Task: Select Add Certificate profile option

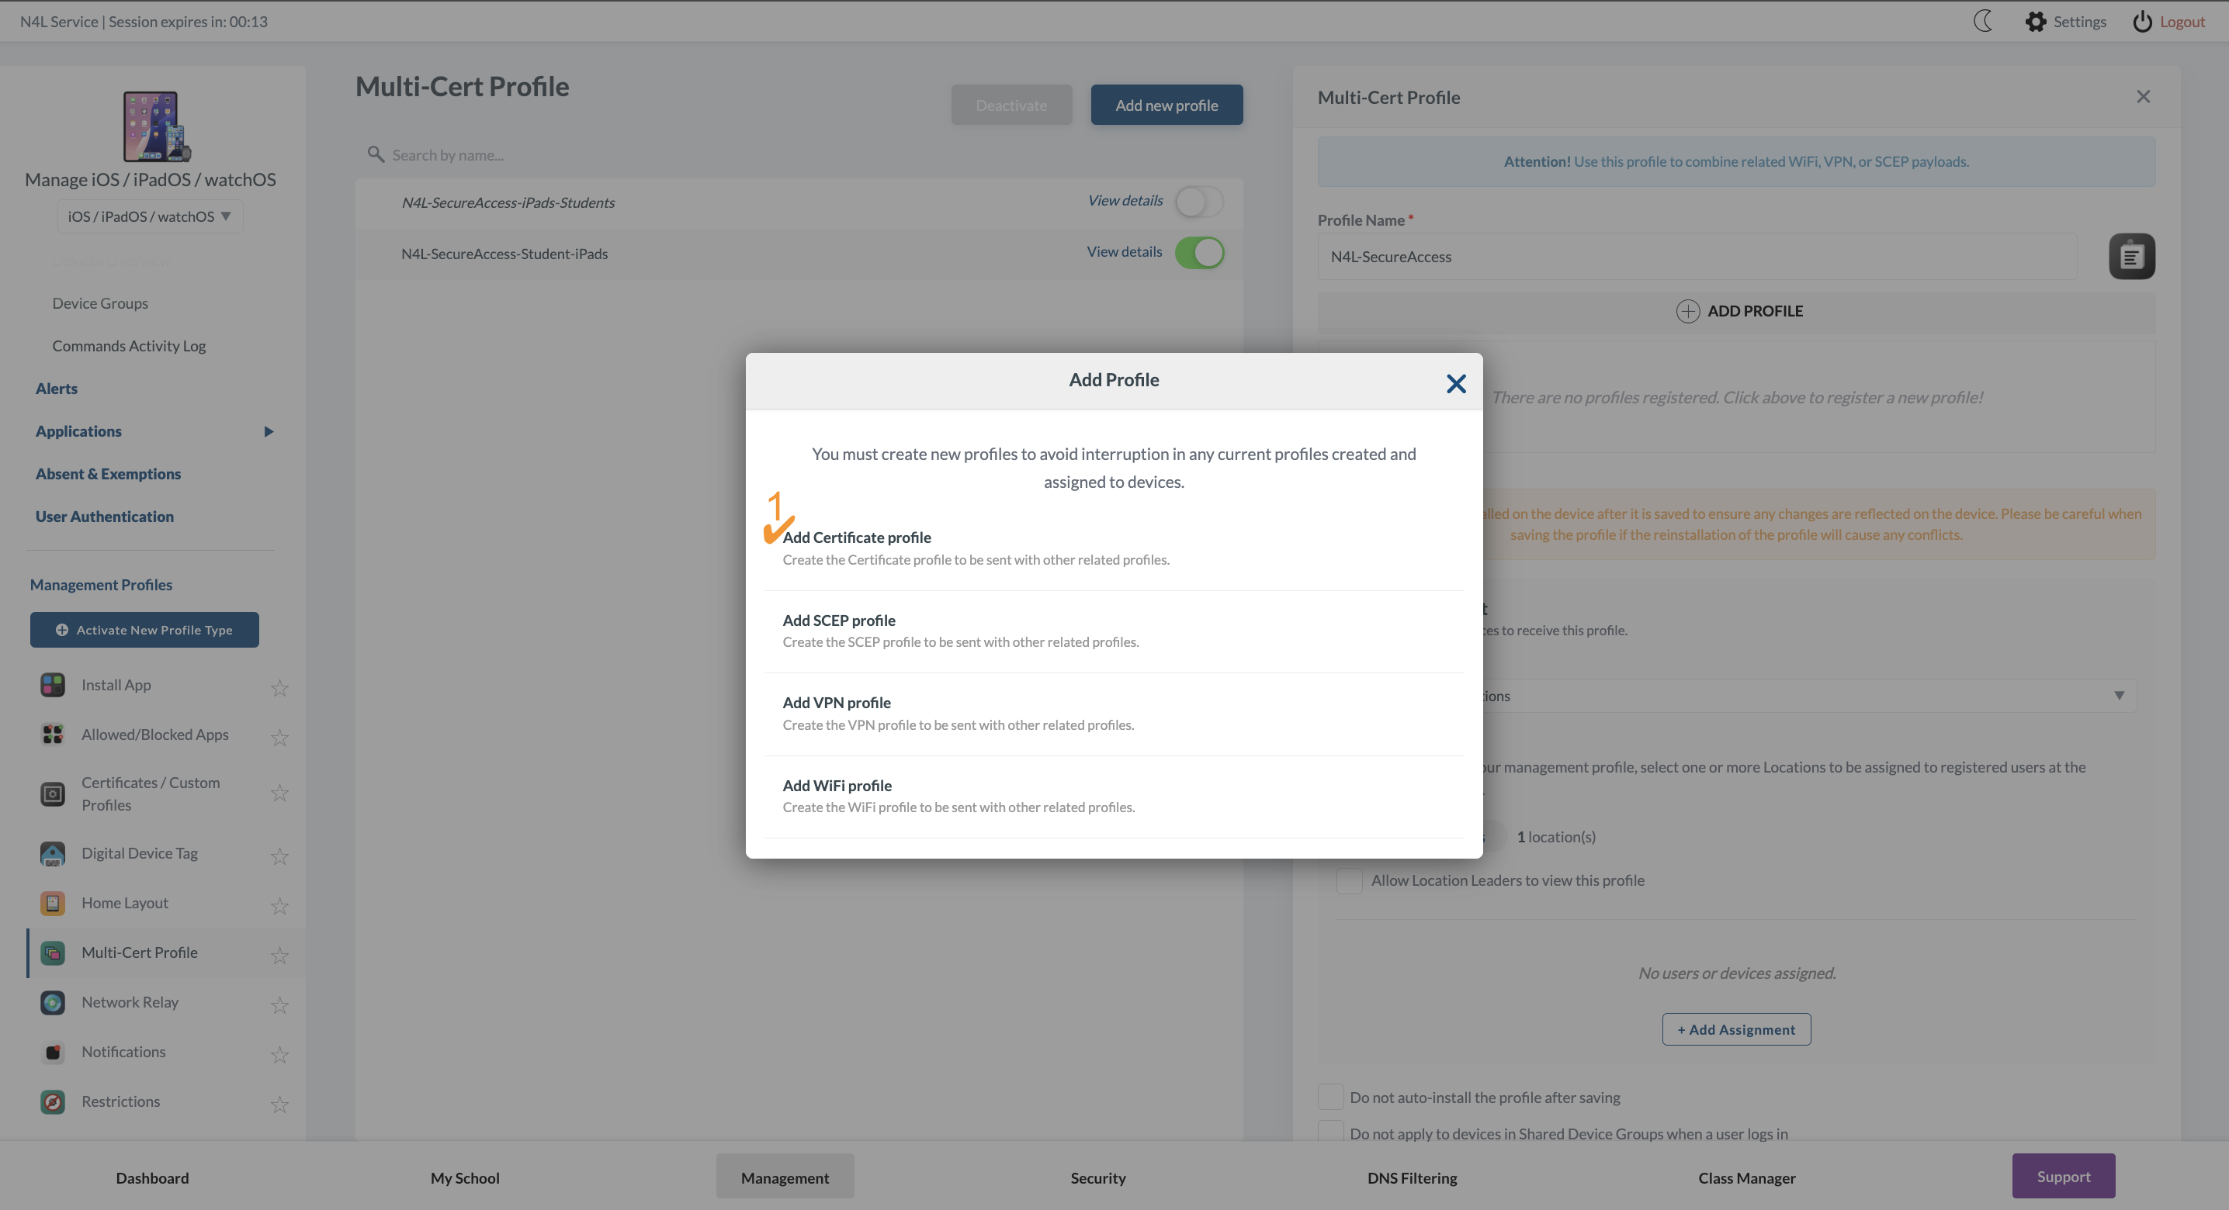Action: coord(1114,548)
